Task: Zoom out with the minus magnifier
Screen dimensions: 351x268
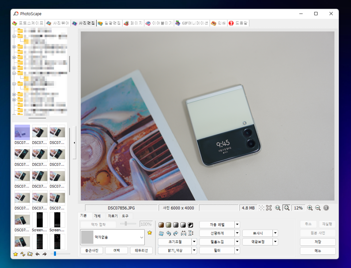Action: coord(318,208)
